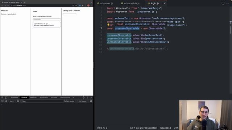This screenshot has height=130, width=232.
Task: Show the console sidebar
Action: click(x=2, y=101)
